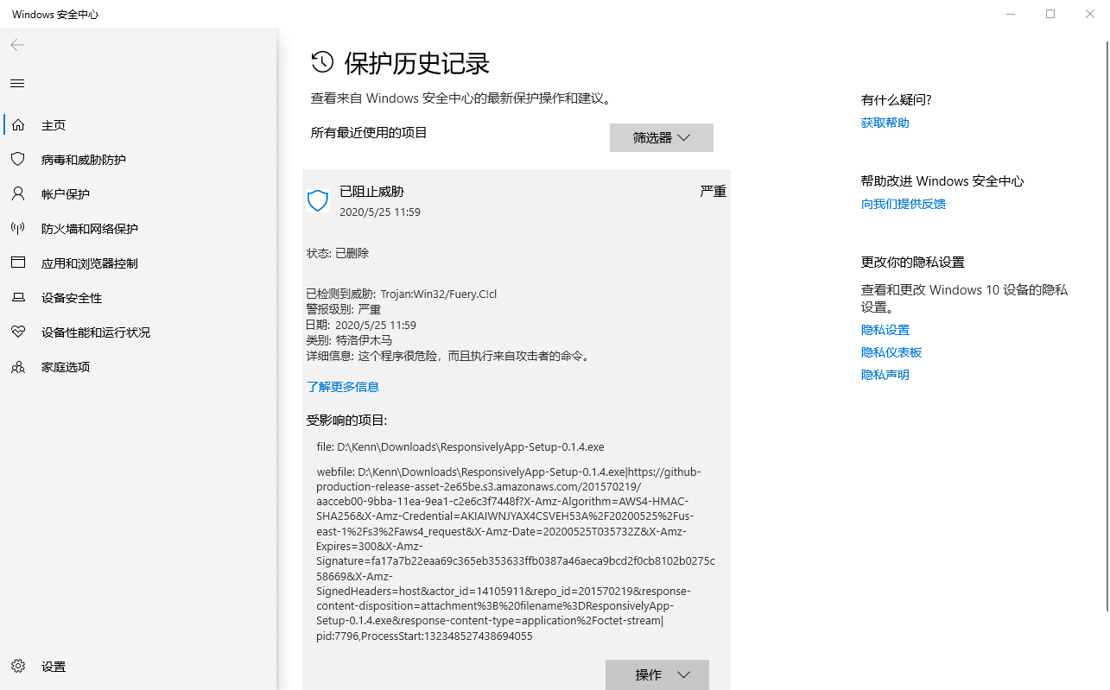The width and height of the screenshot is (1110, 690).
Task: Click the back arrow icon
Action: (17, 45)
